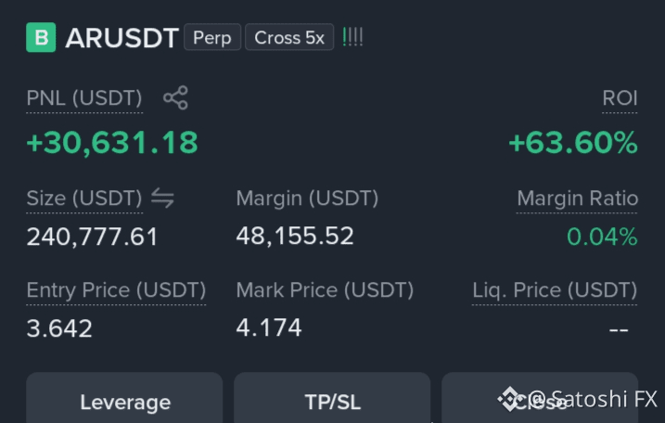This screenshot has width=665, height=423.
Task: Show the PNL (USDT) label explanation
Action: 84,98
